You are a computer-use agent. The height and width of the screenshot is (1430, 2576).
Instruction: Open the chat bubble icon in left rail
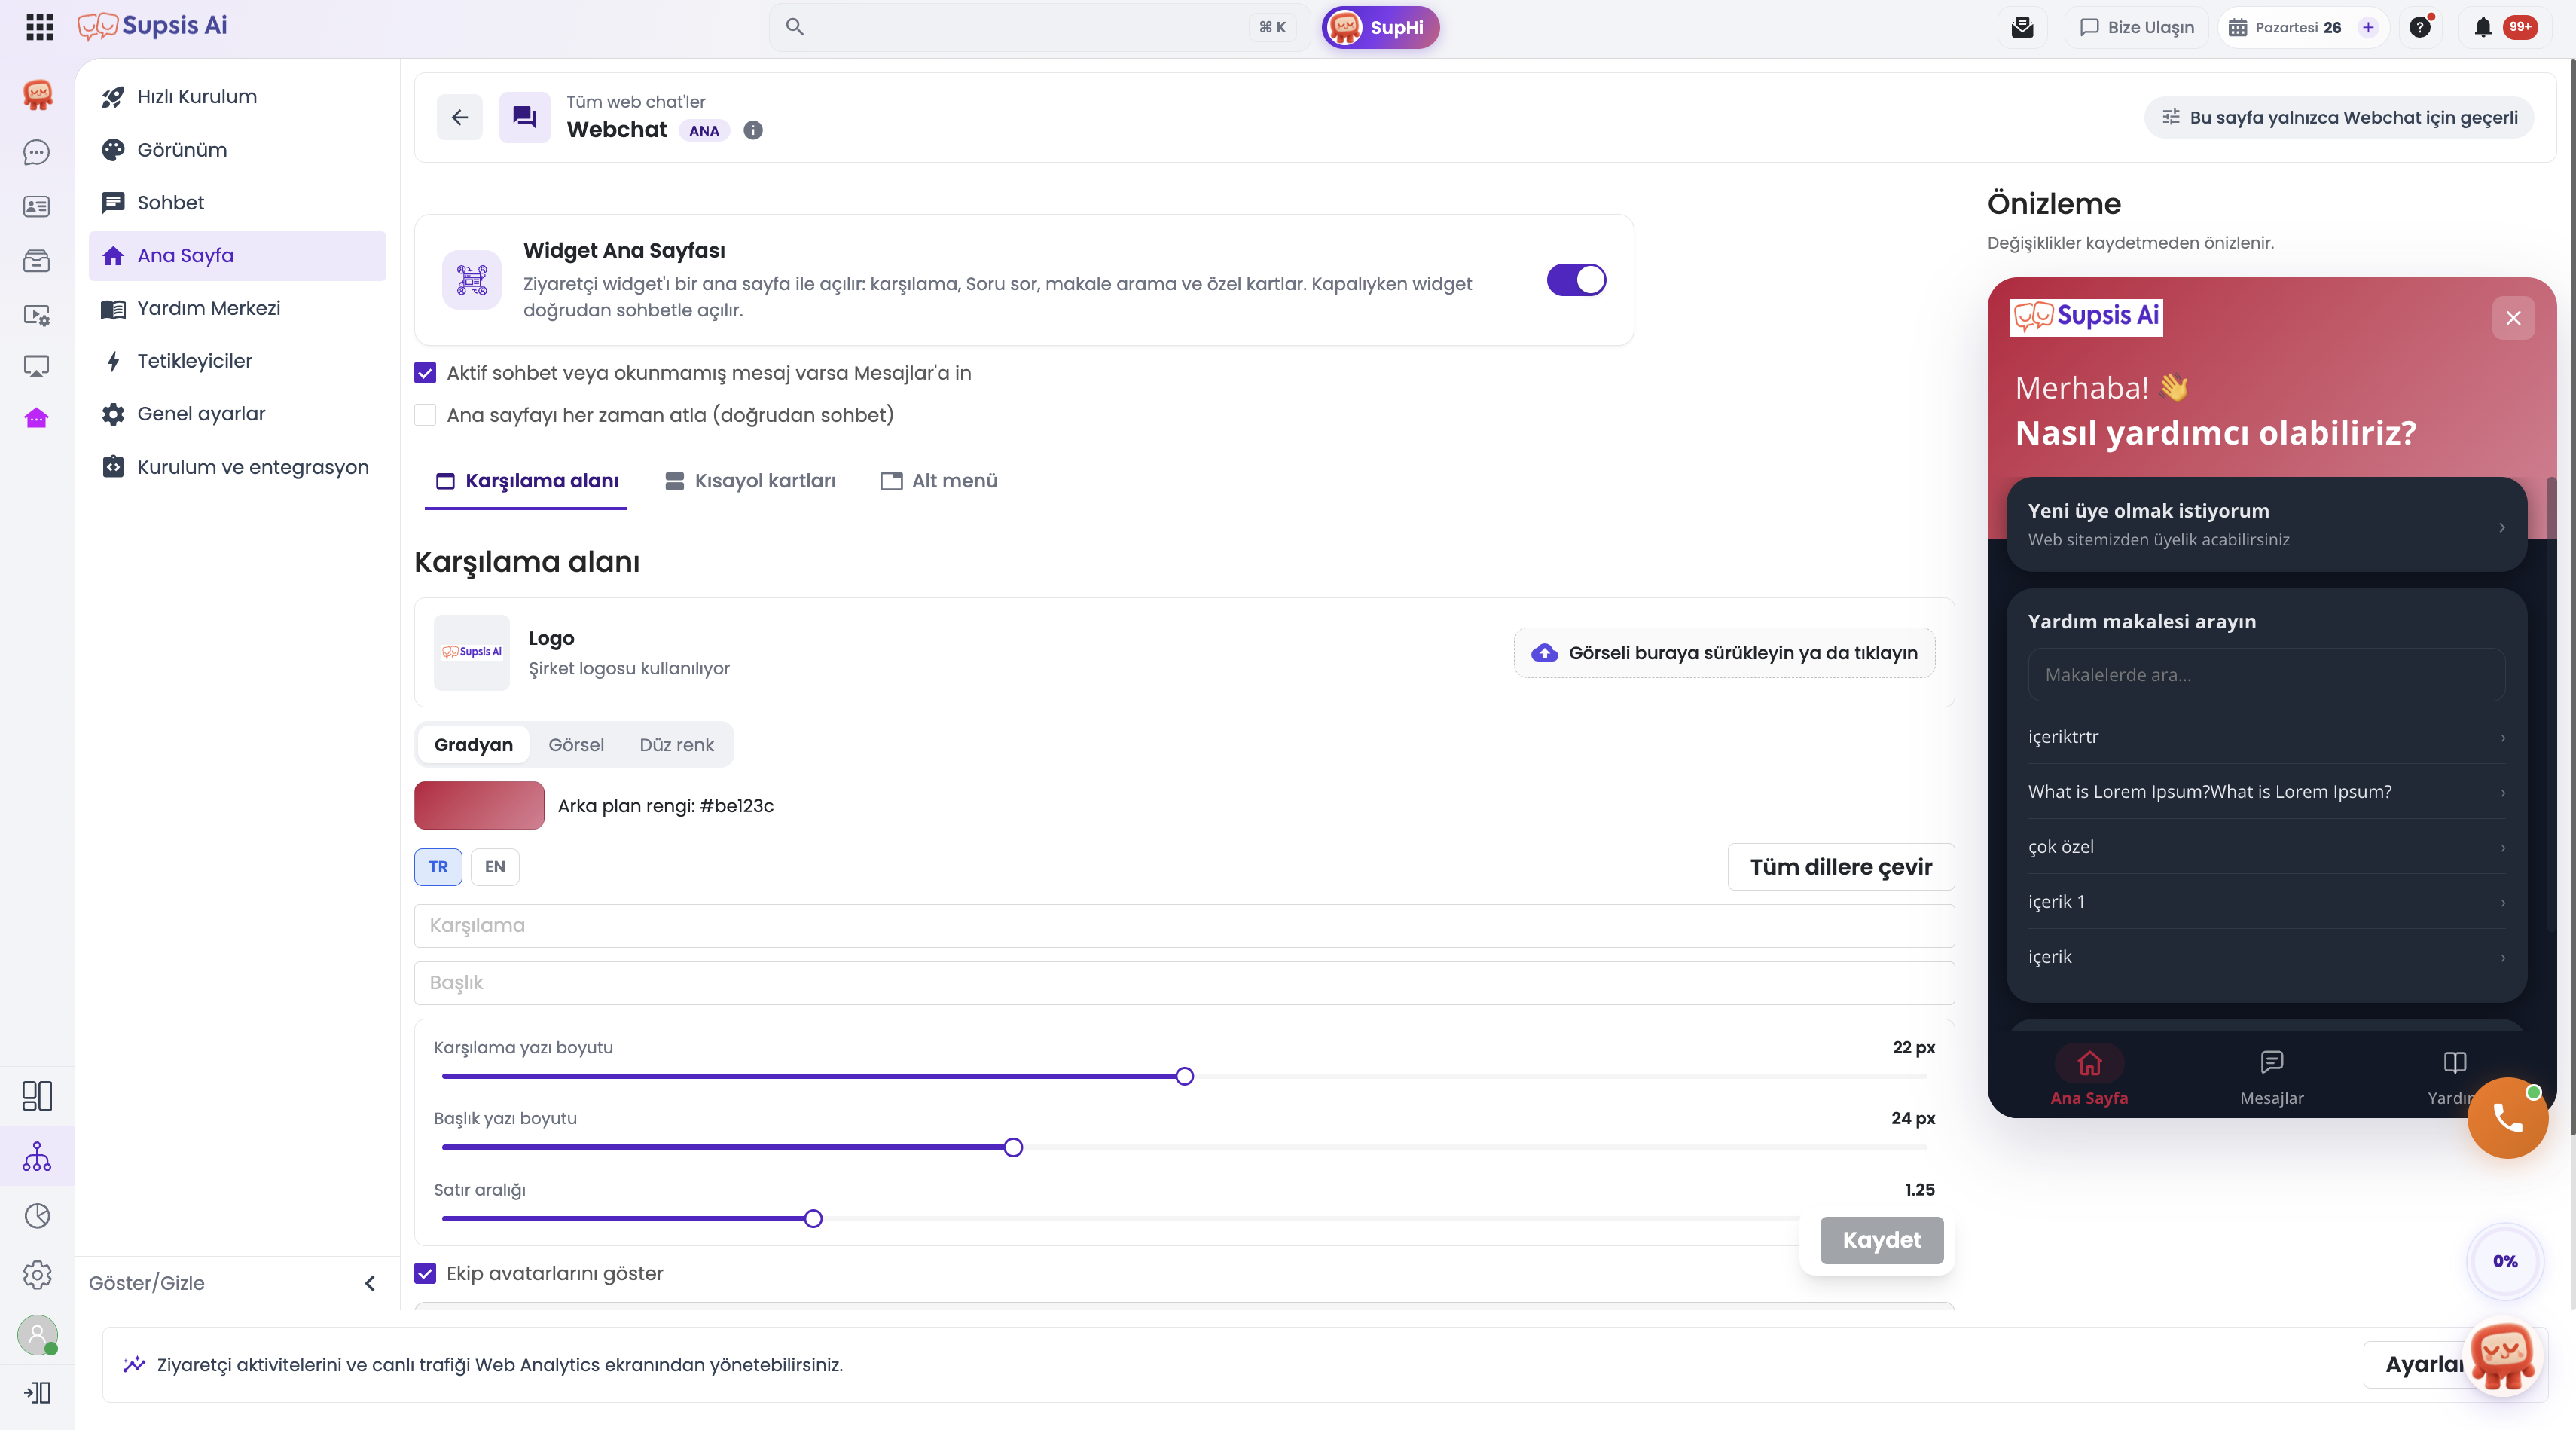37,152
